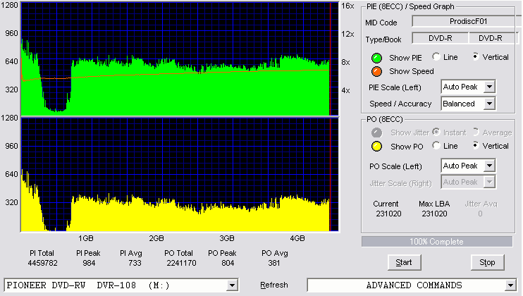Click the PI Peak value 984

pyautogui.click(x=89, y=263)
